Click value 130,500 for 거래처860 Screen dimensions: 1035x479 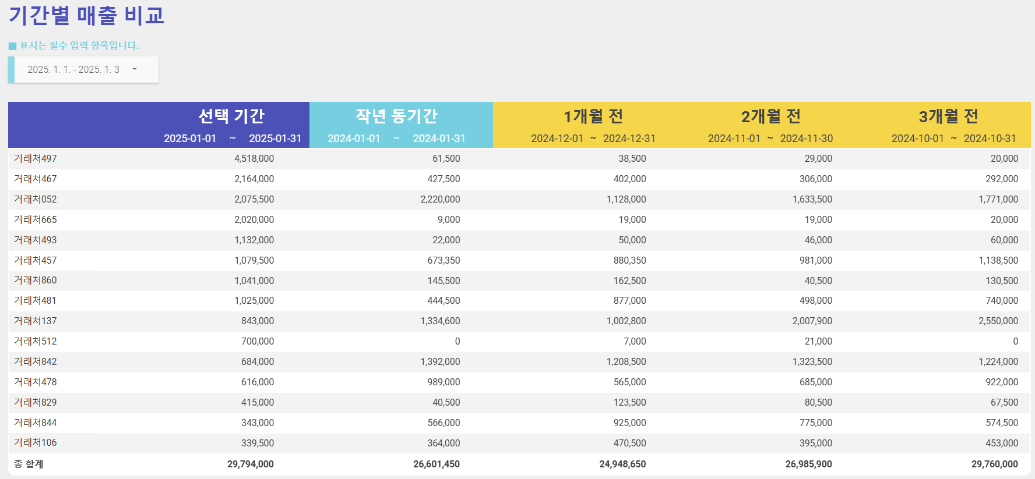coord(1002,281)
